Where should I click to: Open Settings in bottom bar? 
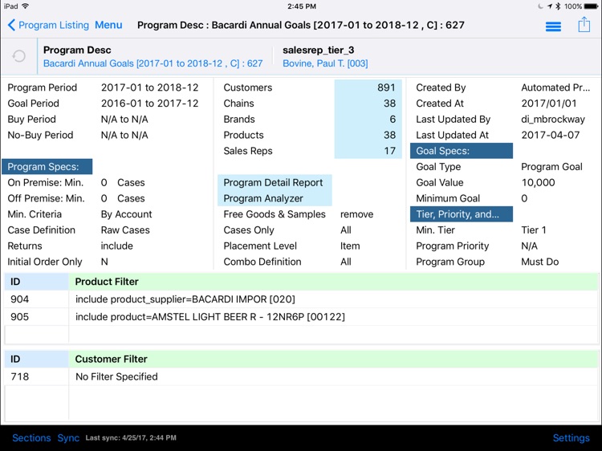click(571, 438)
